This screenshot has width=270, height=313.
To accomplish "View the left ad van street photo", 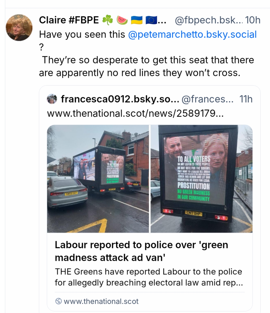I will (x=98, y=179).
